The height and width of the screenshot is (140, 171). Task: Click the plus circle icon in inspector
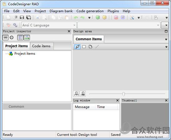12,37
